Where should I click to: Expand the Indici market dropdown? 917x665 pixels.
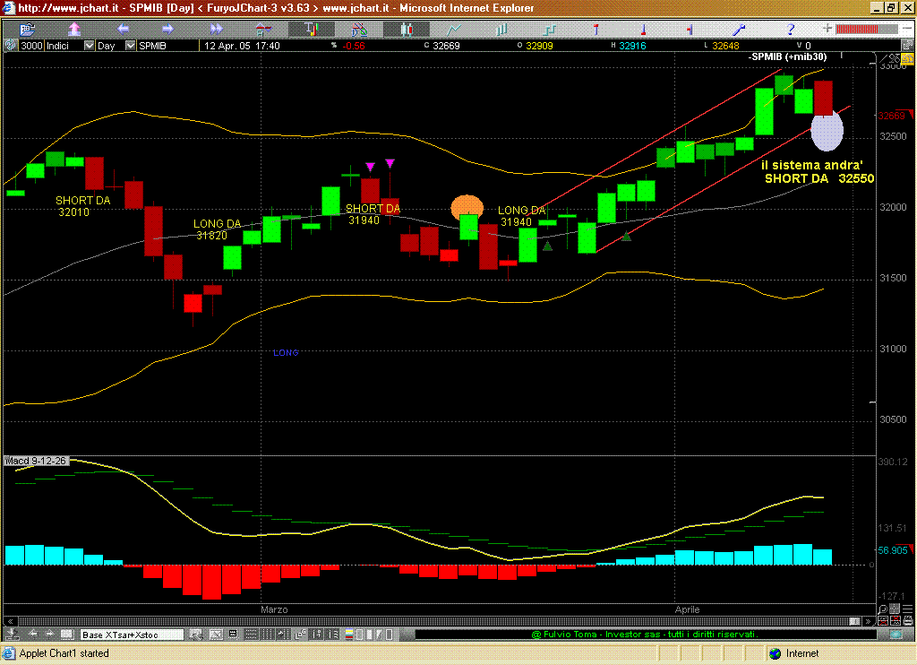tap(89, 46)
